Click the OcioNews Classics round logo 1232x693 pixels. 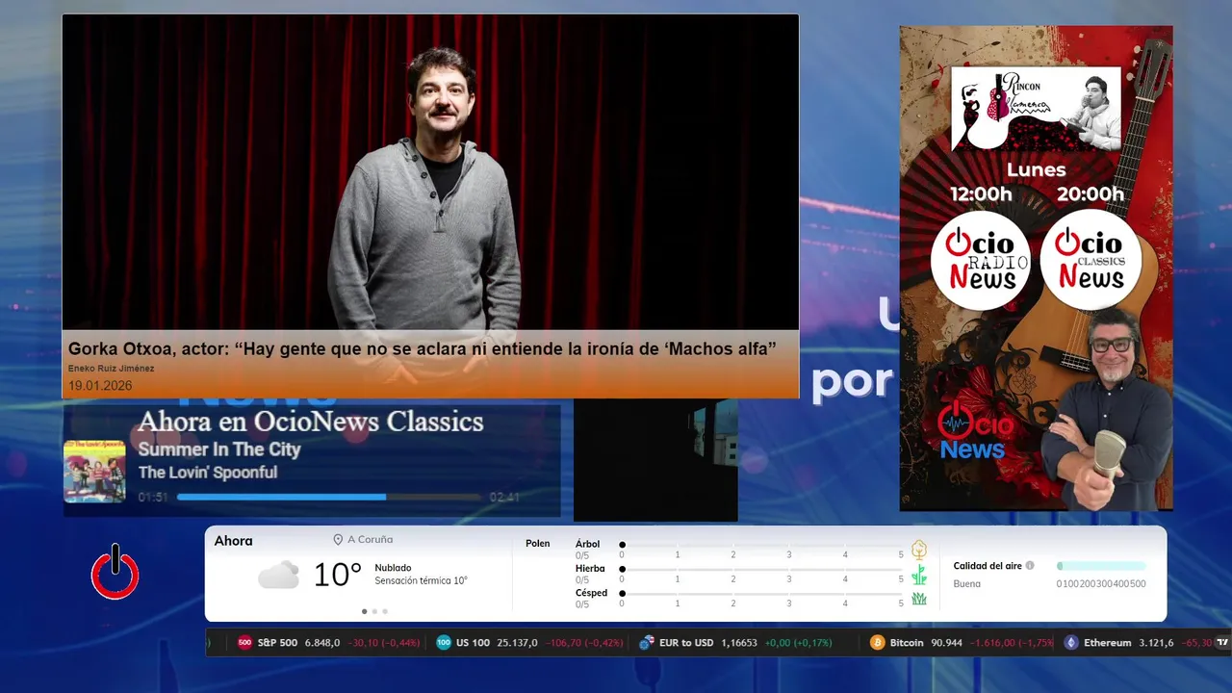point(1091,260)
